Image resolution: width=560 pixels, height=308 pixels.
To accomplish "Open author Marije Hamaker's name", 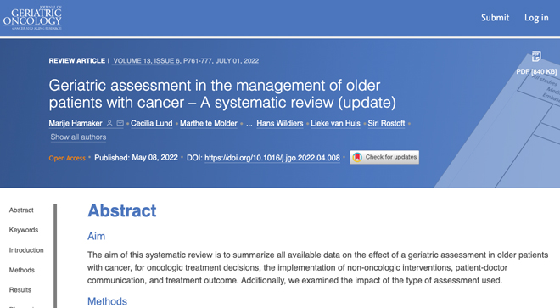I will point(76,123).
